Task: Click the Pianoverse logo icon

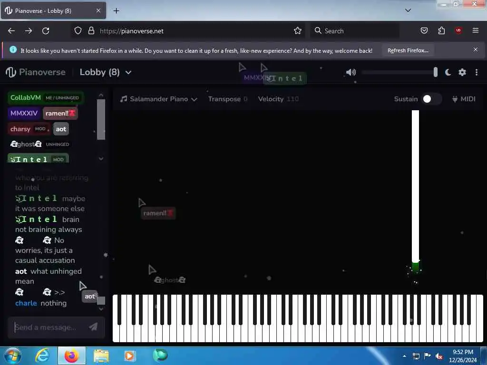Action: (10, 72)
